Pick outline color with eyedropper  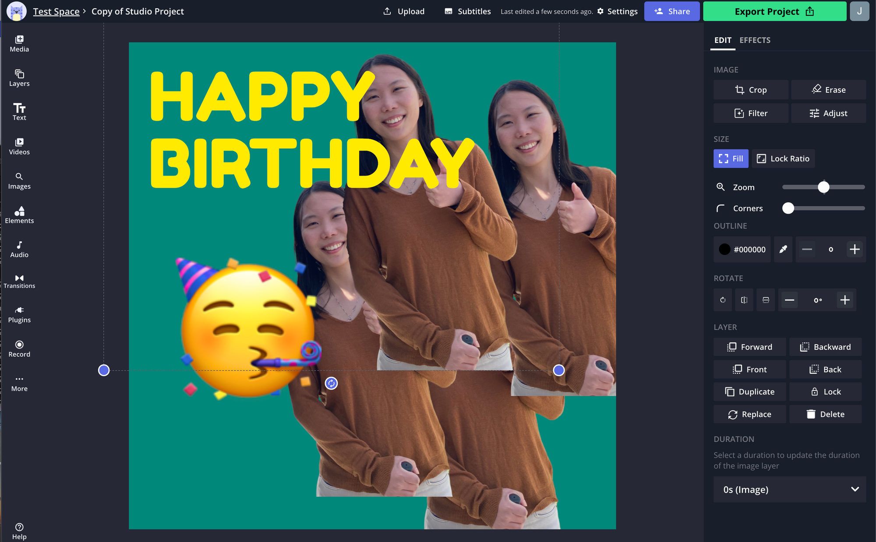(x=783, y=250)
